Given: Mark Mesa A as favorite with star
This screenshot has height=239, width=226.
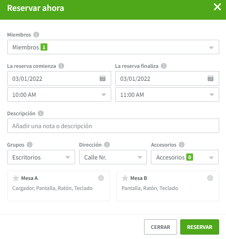Looking at the screenshot, I should (x=16, y=178).
